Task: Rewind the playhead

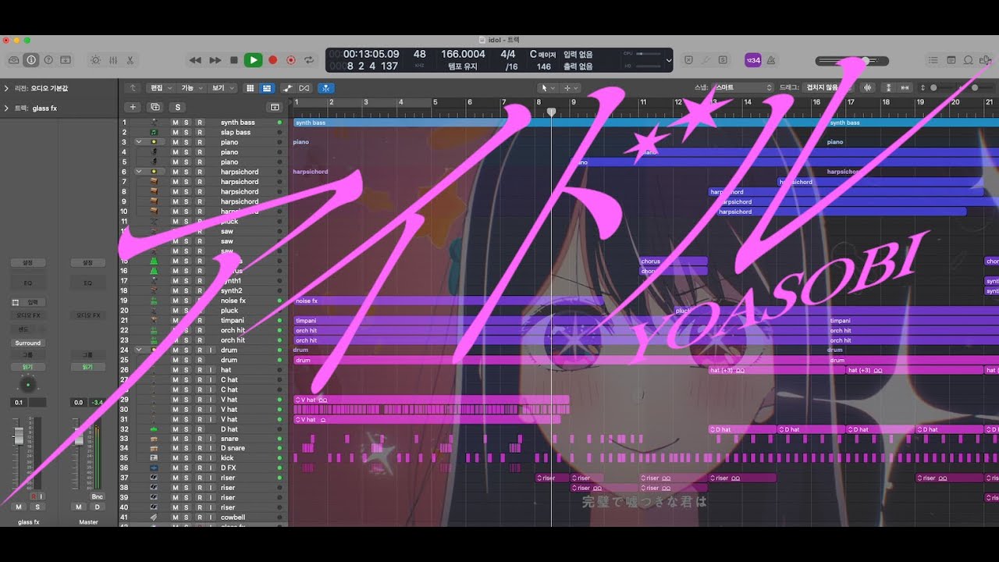Action: (195, 60)
